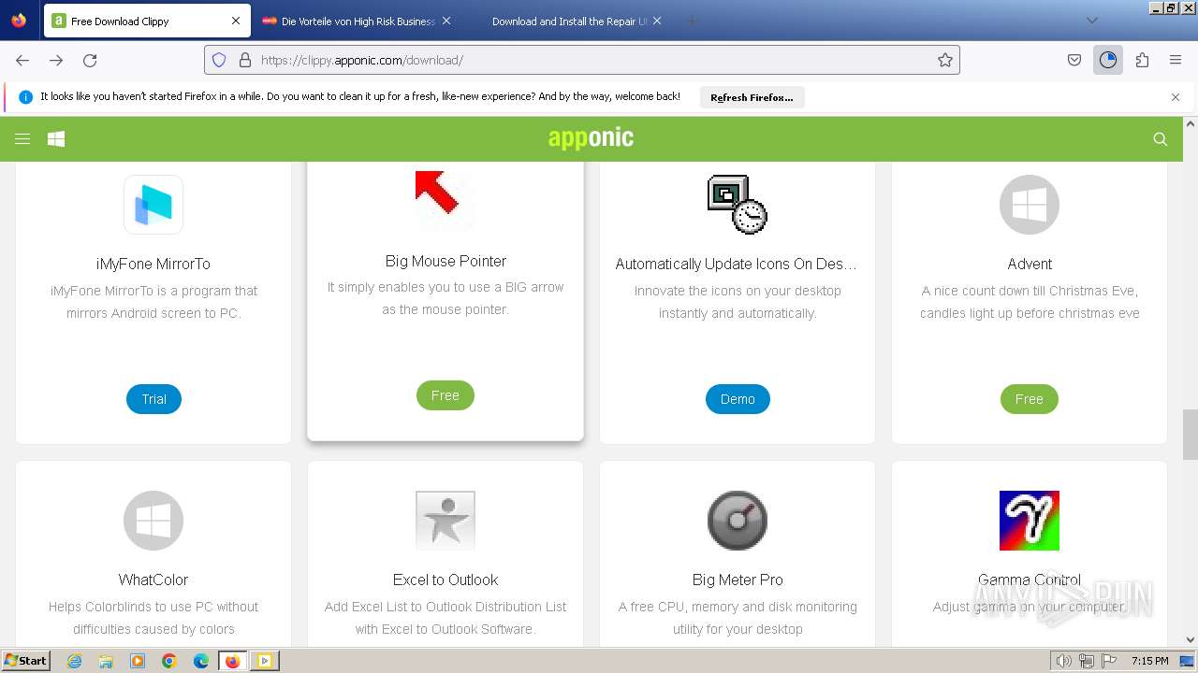Bookmark this page with the star icon
The image size is (1198, 673).
pyautogui.click(x=945, y=60)
